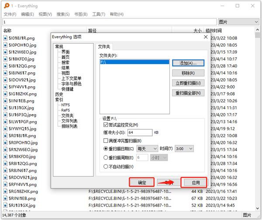Select 排除列表 in options tree
262x220 pixels.
[69, 126]
